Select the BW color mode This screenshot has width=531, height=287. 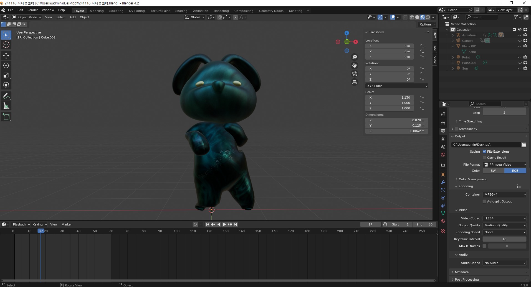(493, 171)
